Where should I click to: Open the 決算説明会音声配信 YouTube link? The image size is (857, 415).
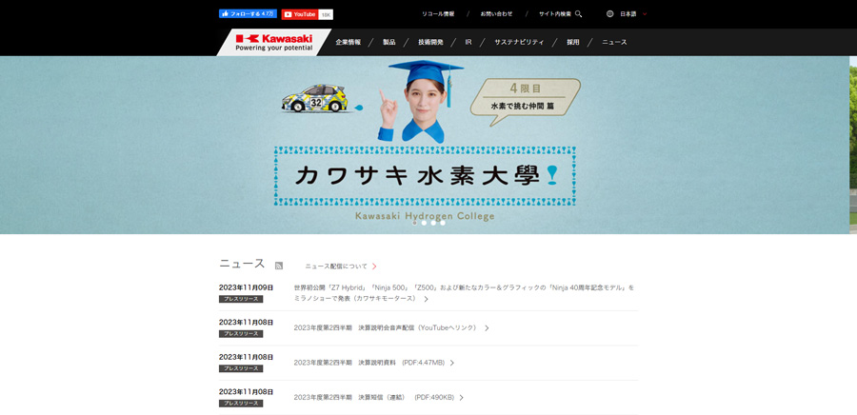(385, 328)
